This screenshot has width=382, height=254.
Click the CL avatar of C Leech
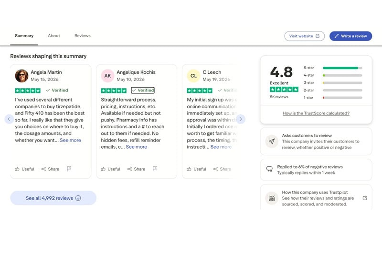pyautogui.click(x=193, y=76)
